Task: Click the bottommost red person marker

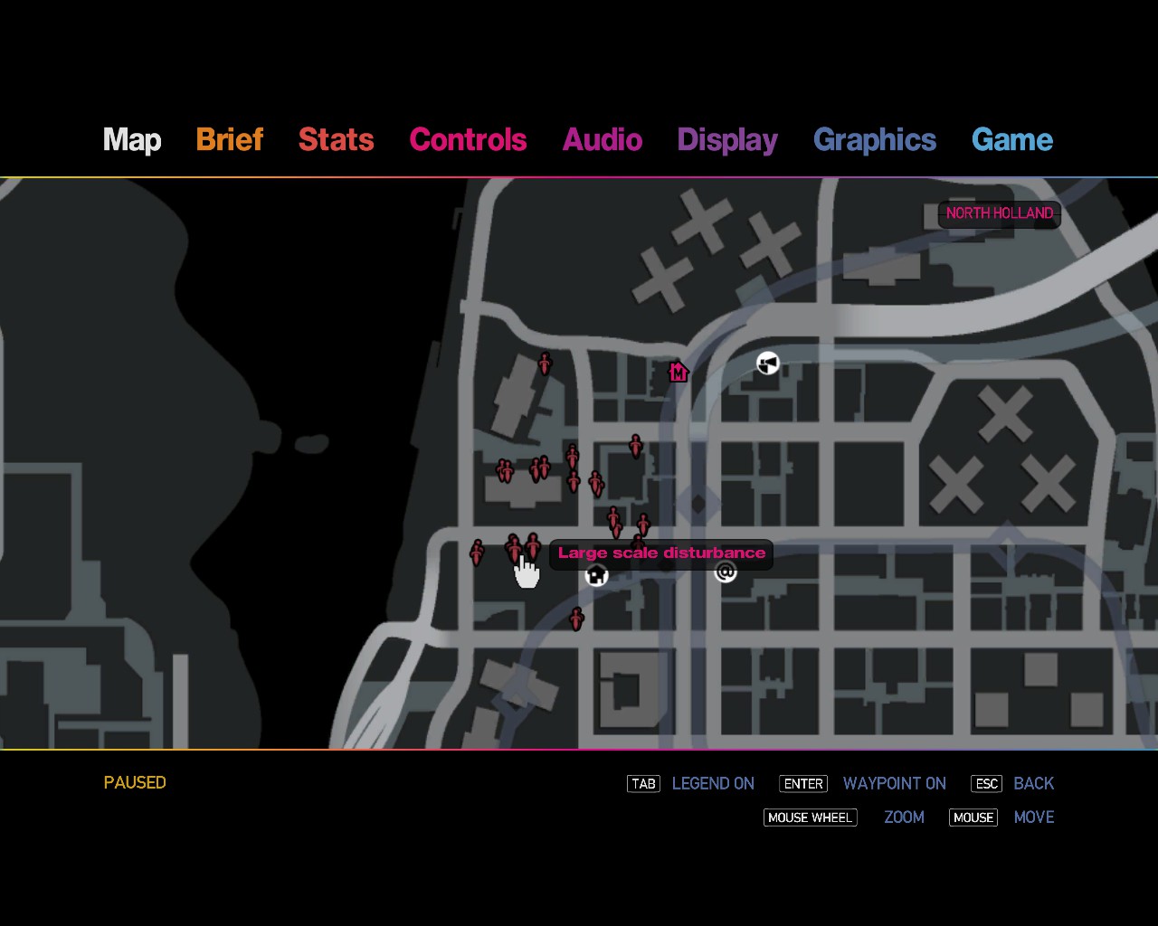Action: point(576,619)
